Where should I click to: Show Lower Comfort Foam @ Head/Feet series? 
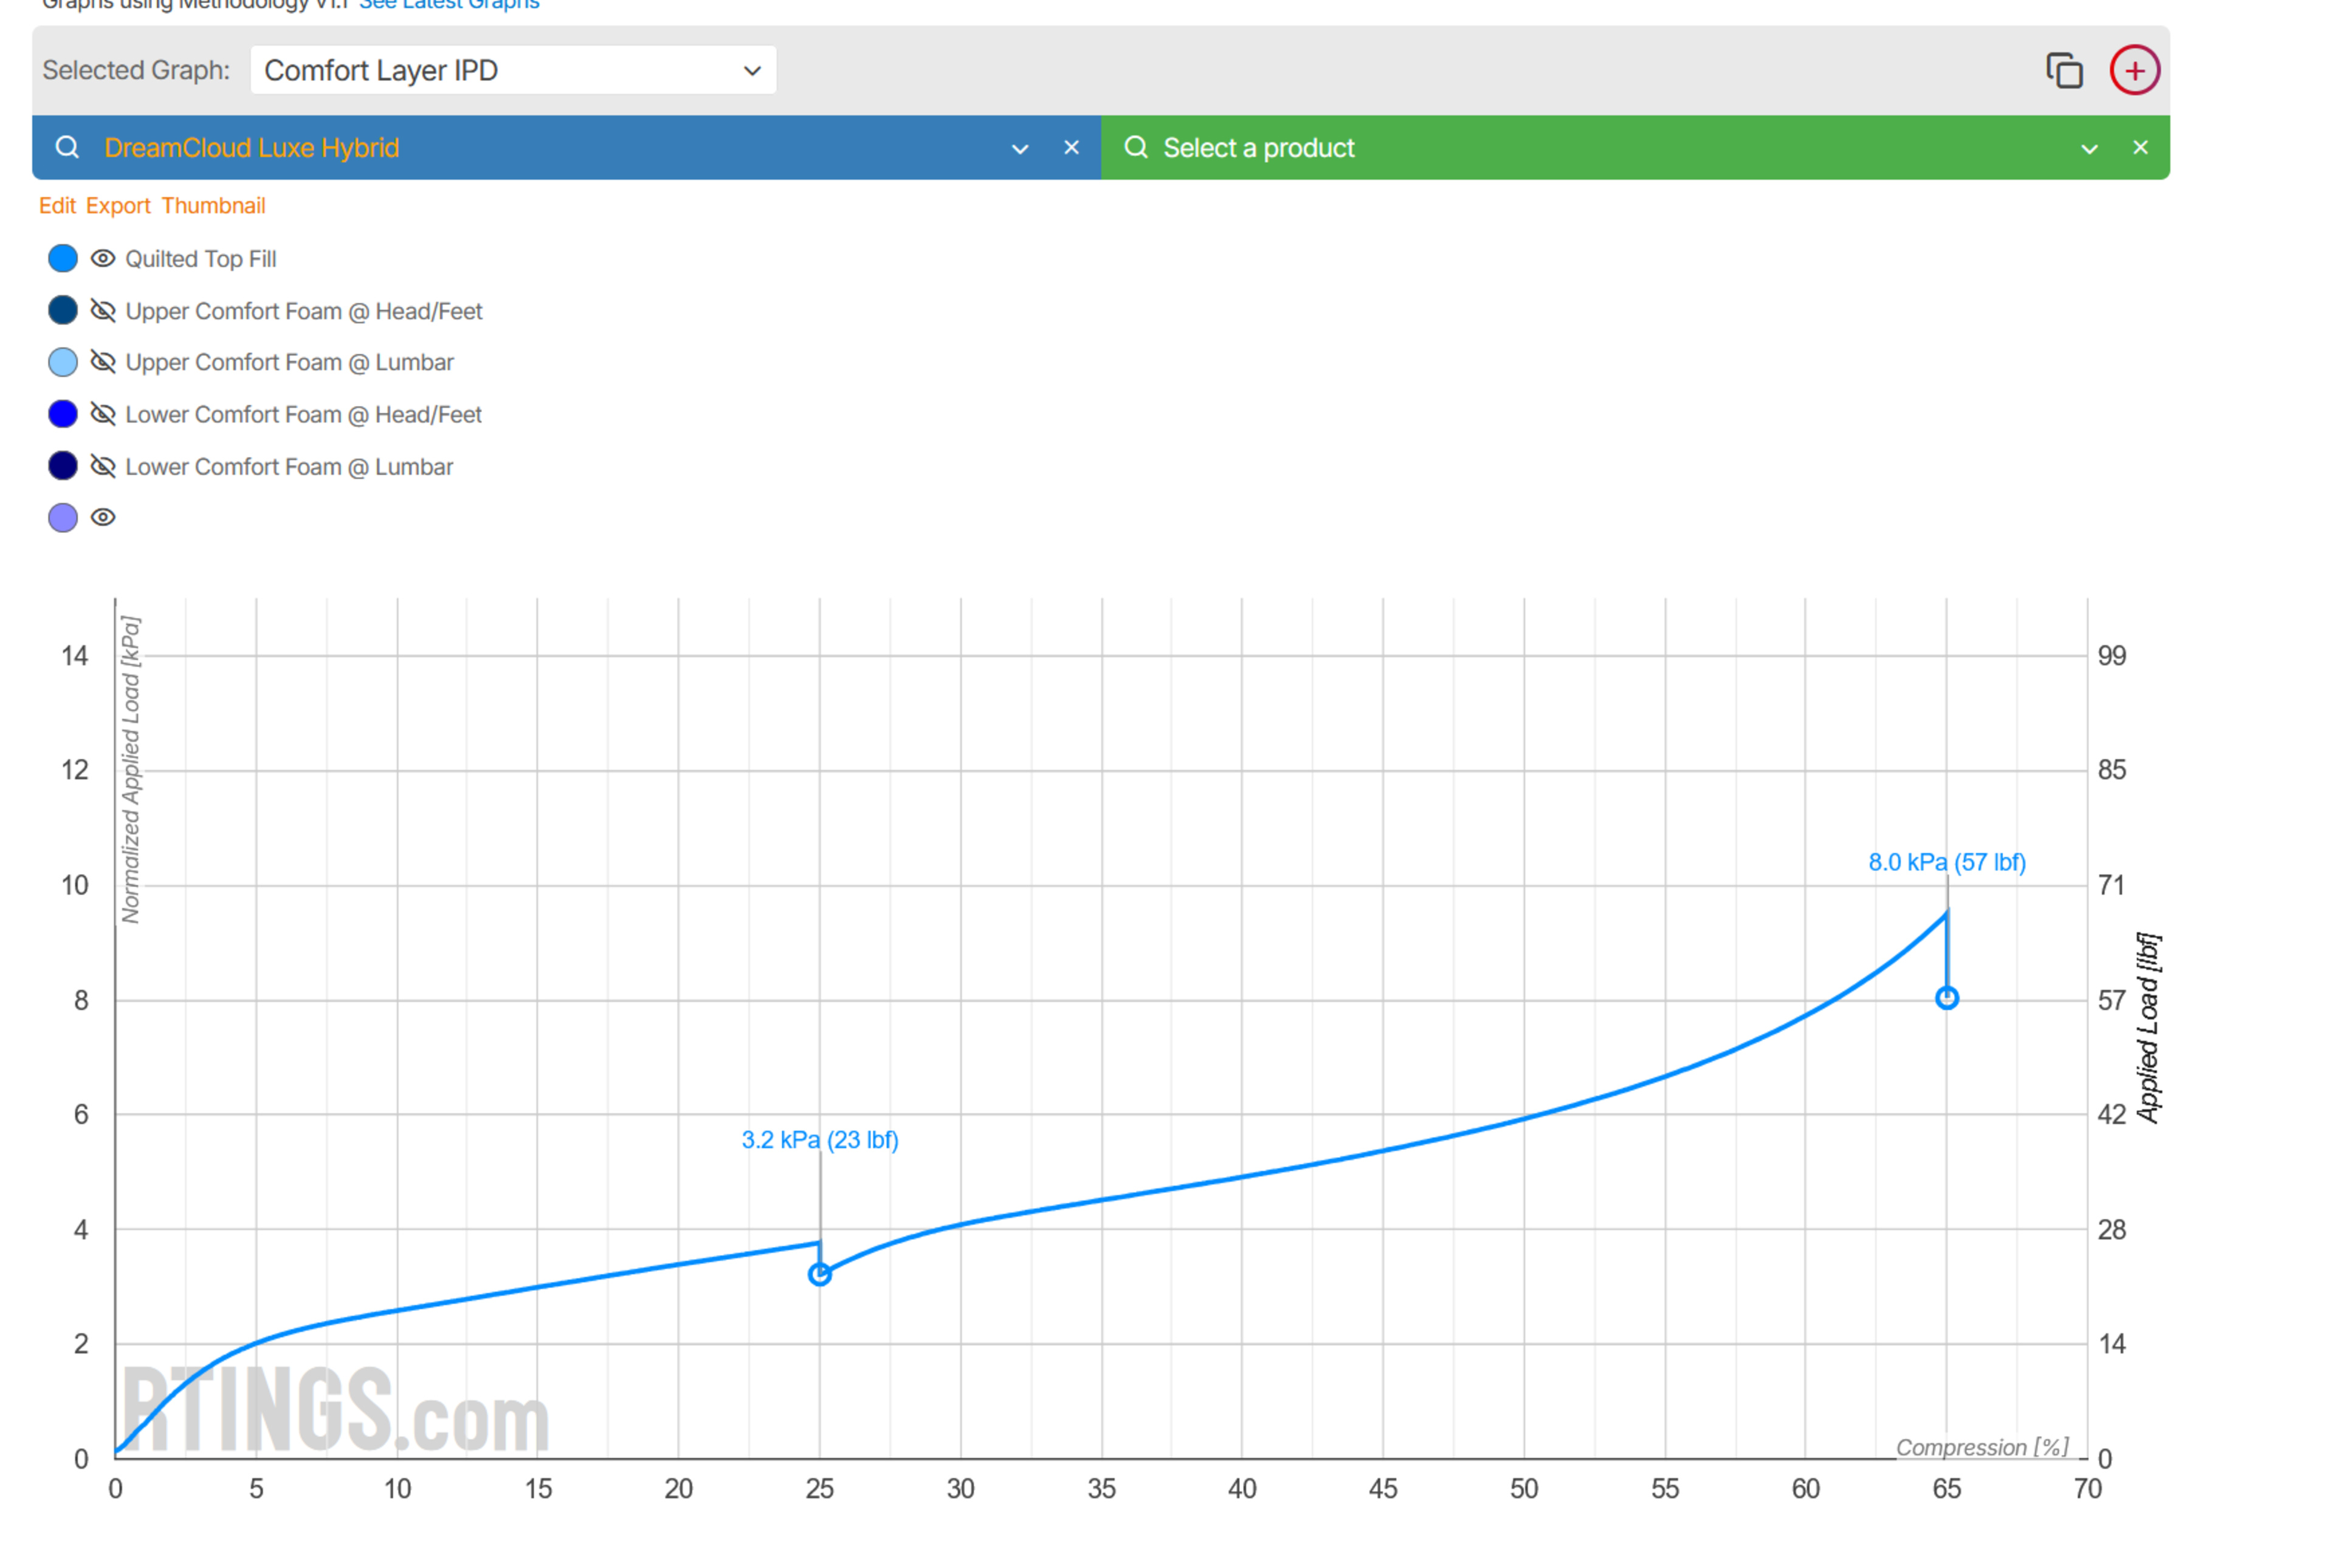pyautogui.click(x=103, y=414)
